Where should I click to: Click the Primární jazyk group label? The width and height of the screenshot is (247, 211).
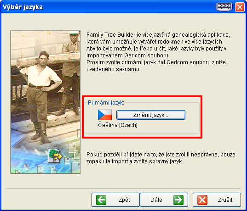click(x=106, y=103)
